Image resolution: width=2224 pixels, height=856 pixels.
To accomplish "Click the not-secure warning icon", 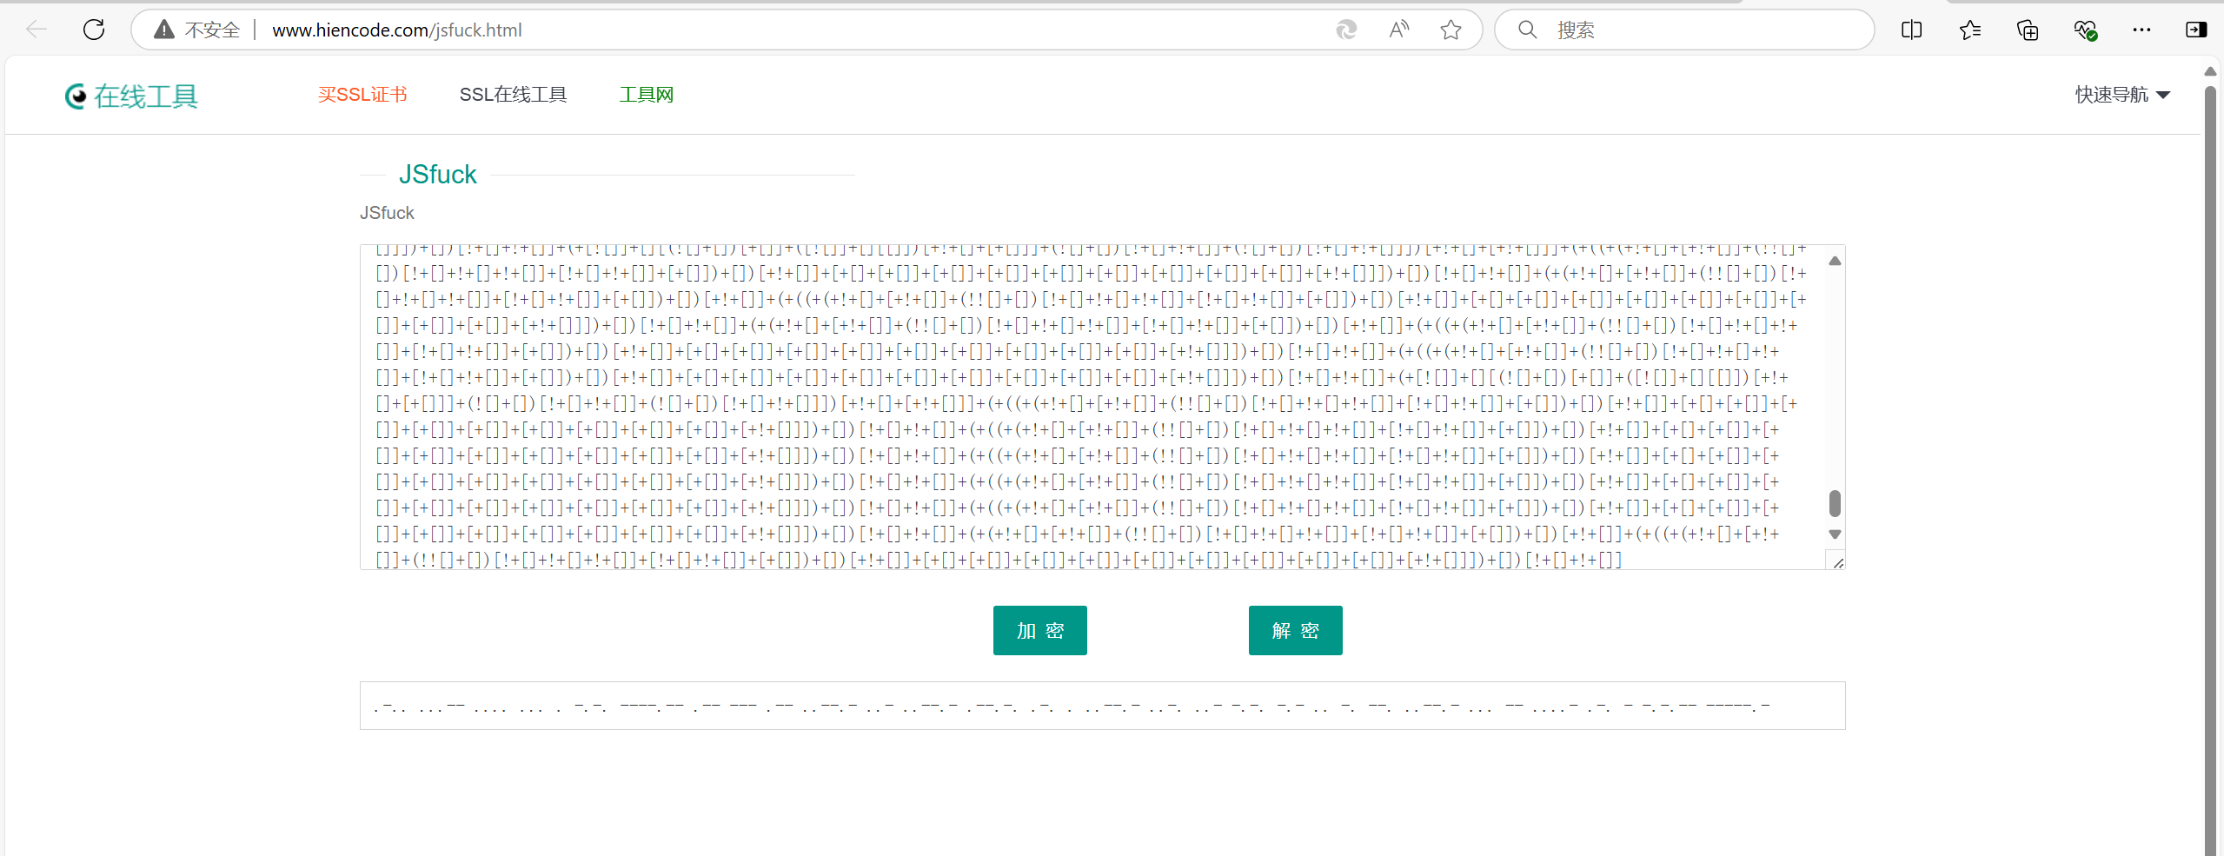I will pos(164,30).
